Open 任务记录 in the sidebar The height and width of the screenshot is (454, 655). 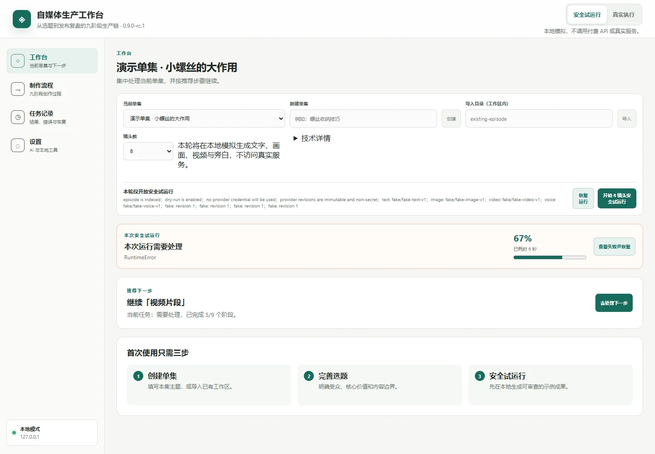pyautogui.click(x=52, y=117)
